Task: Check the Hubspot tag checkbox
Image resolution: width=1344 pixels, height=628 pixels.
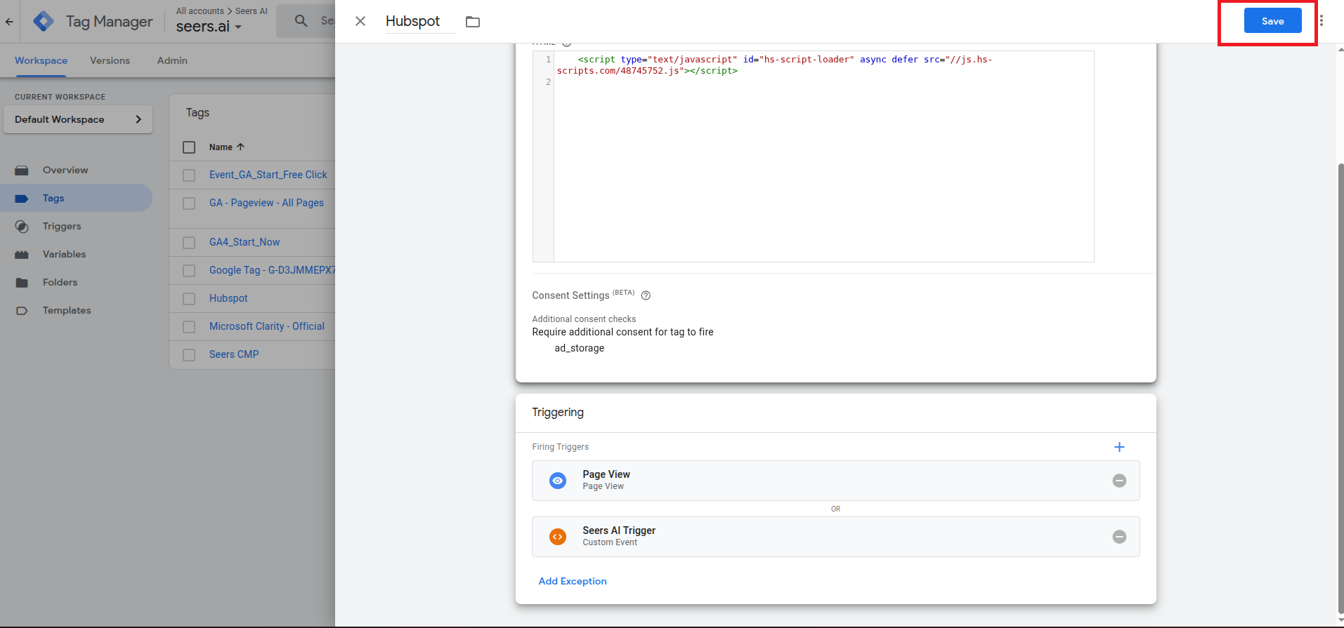Action: pos(189,299)
